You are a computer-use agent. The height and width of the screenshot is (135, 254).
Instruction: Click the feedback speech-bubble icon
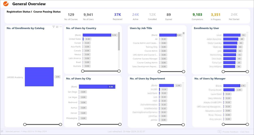219,132
